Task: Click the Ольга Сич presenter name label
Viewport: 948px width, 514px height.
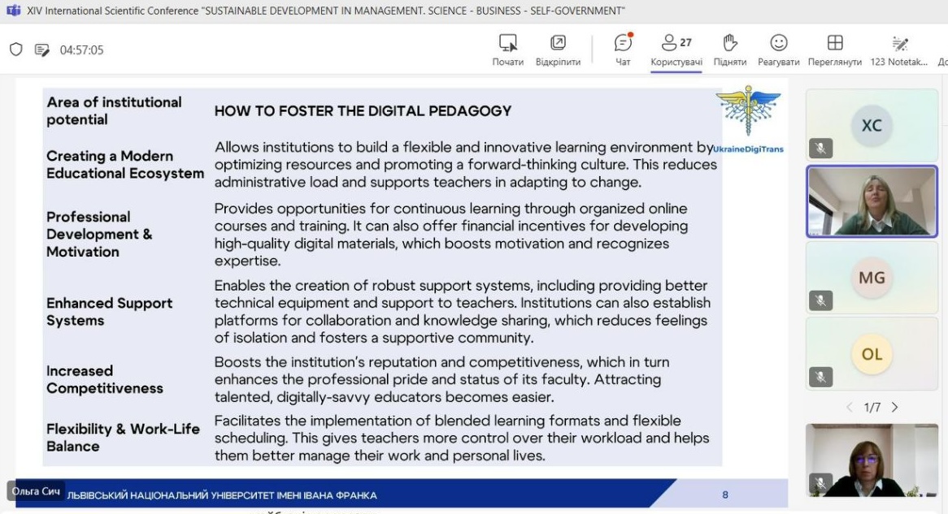Action: 37,491
